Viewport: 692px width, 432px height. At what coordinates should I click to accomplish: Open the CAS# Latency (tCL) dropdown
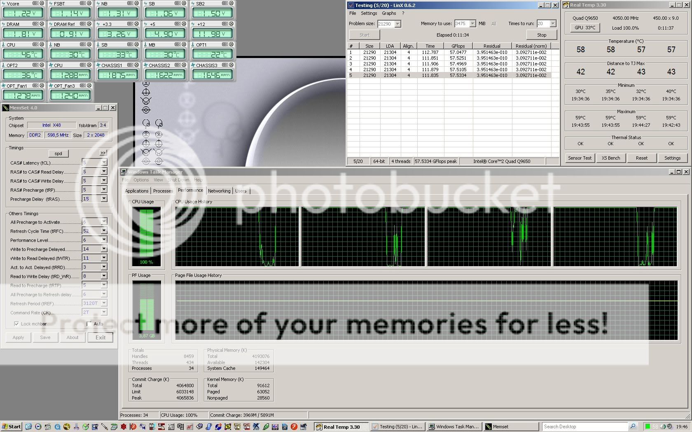[104, 163]
